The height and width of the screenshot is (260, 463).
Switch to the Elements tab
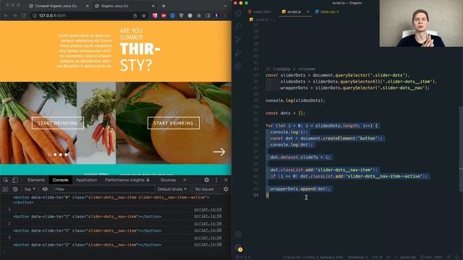point(36,180)
